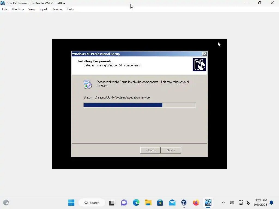Open the View menu
Image resolution: width=279 pixels, height=209 pixels.
[x=32, y=9]
